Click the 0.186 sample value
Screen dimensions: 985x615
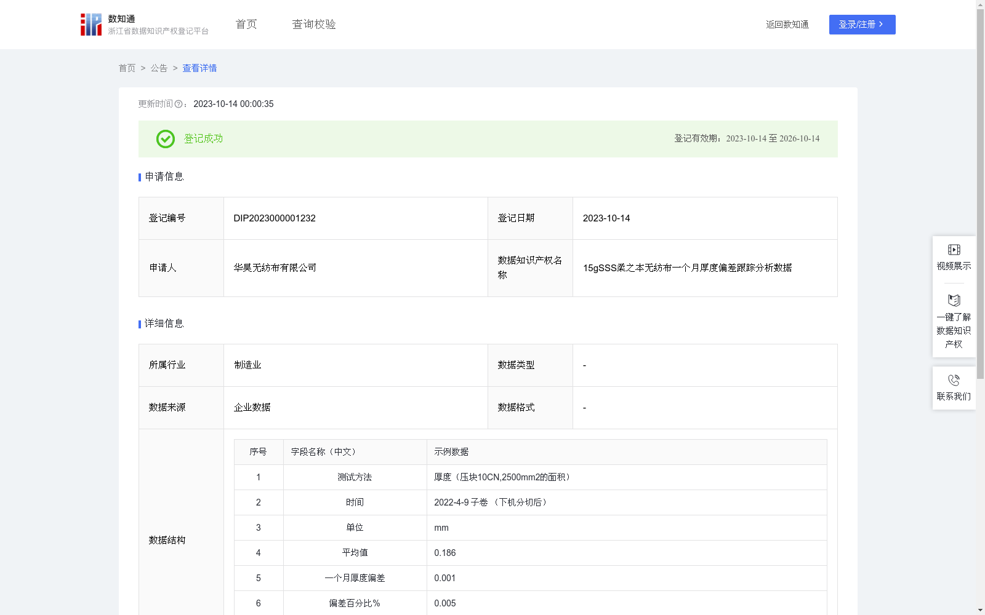[445, 553]
